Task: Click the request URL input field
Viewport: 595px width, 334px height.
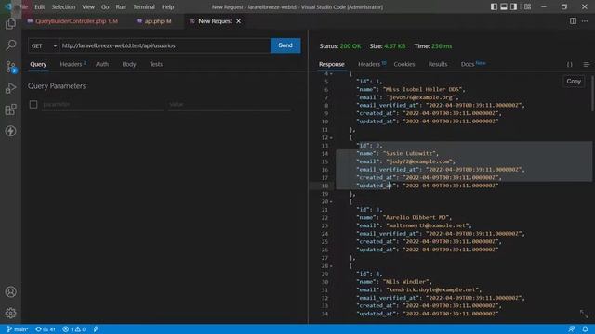Action: (165, 45)
